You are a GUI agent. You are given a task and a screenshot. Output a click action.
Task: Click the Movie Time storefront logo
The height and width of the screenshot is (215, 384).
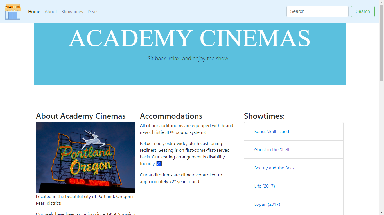coord(13,11)
